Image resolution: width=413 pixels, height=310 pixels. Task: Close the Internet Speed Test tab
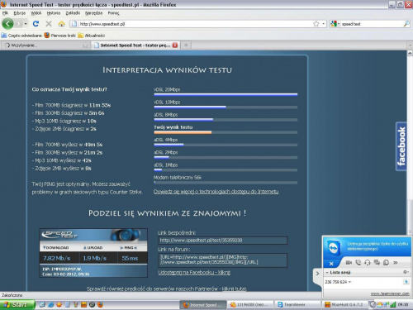tap(175, 45)
